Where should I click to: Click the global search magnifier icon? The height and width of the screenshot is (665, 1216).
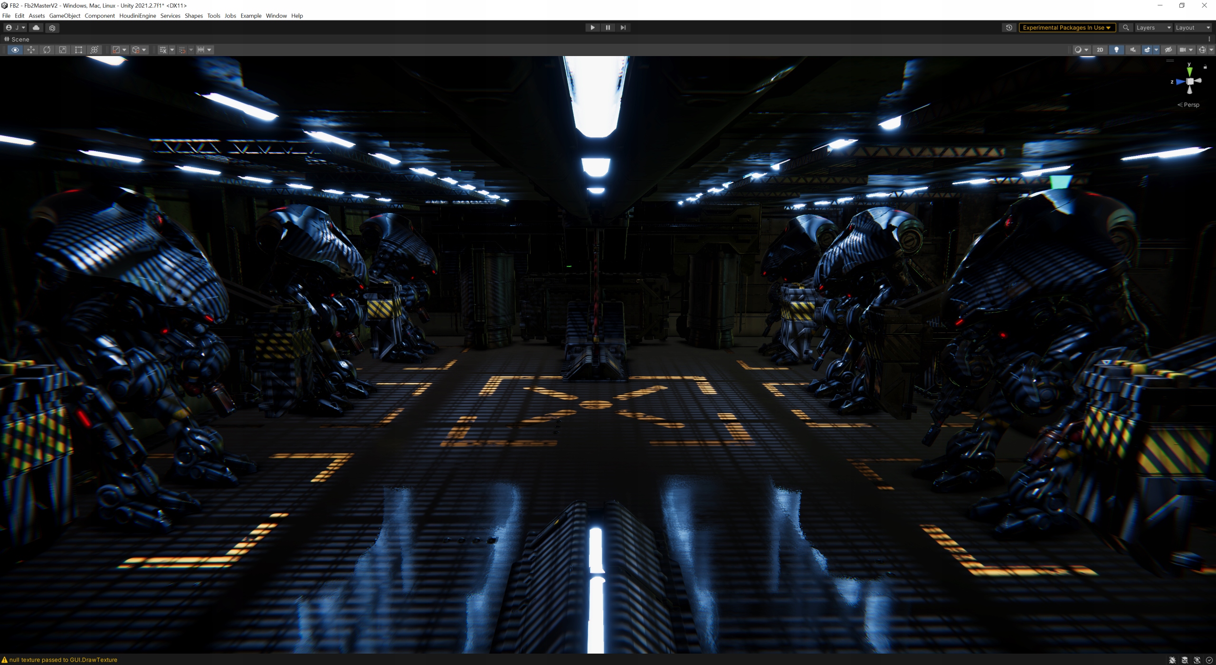point(1125,28)
